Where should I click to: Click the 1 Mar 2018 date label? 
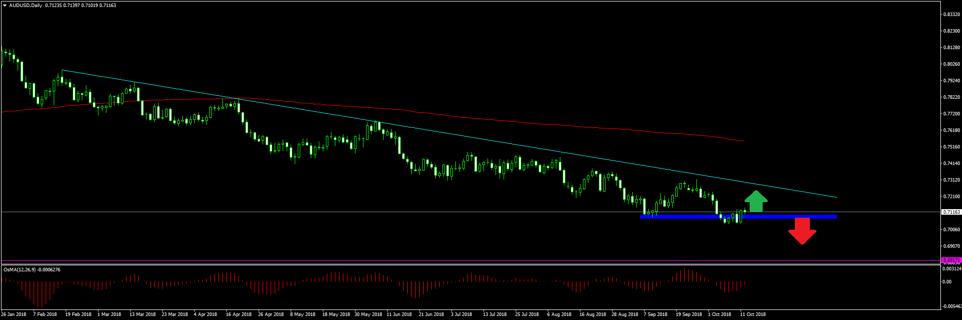point(109,314)
